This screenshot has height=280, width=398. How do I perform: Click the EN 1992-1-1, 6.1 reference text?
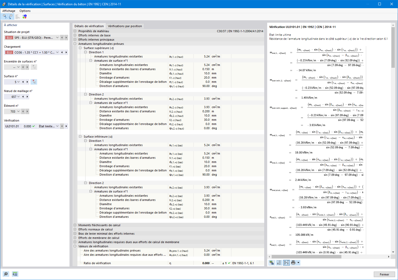pos(243,263)
